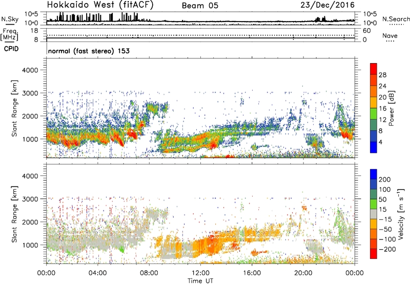Click the '200' label on Velocity colorbar

click(385, 179)
